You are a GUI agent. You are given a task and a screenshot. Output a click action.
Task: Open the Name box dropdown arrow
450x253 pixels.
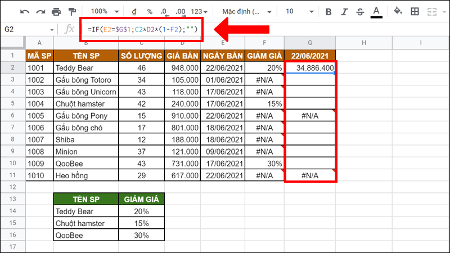tap(52, 30)
